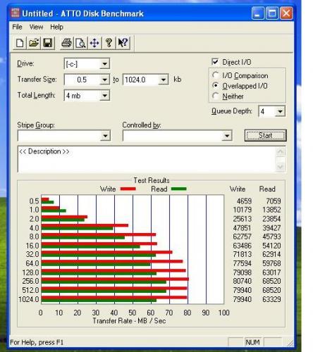Minimize the ATTO Disk Benchmark window
This screenshot has width=313, height=352.
(258, 13)
